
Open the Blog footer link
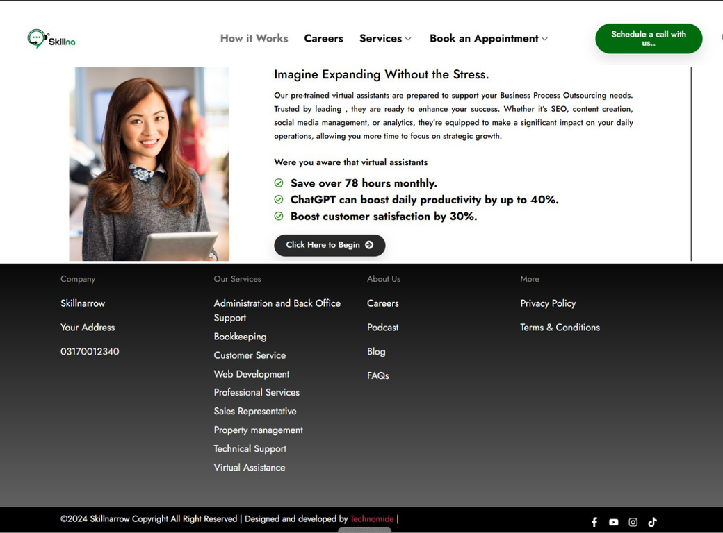(x=376, y=352)
